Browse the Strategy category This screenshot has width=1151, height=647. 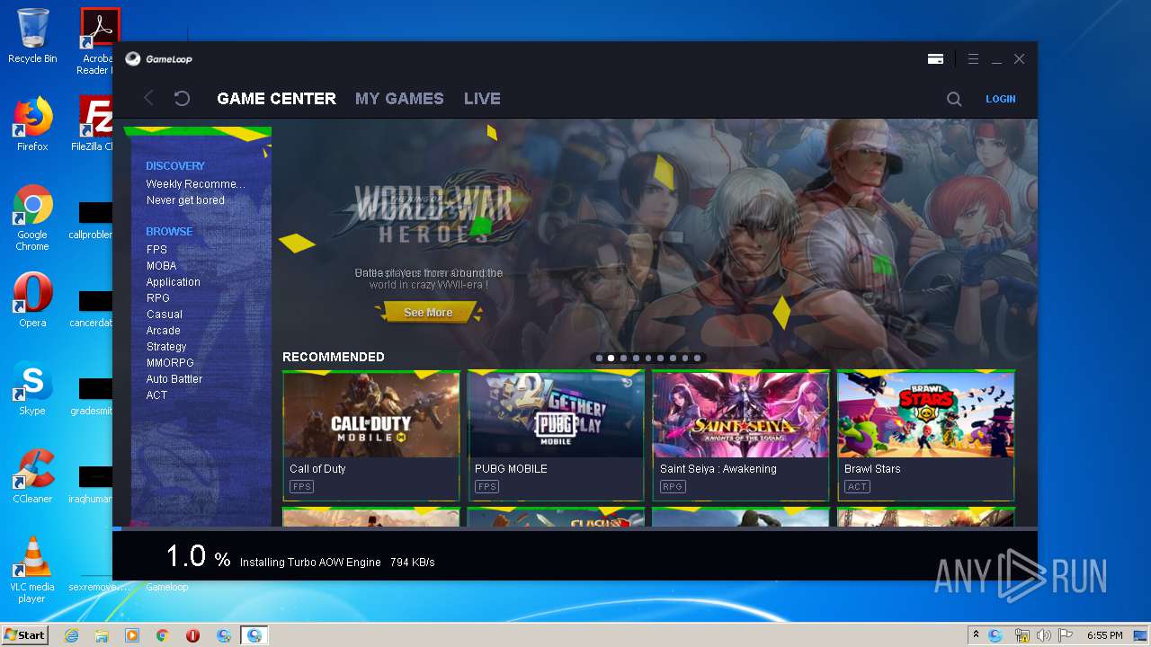pyautogui.click(x=166, y=347)
